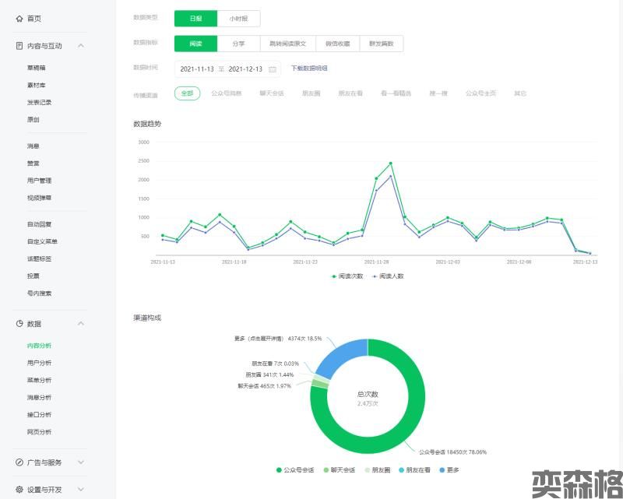Click the 数据 pie chart icon
Viewport: 623px width, 499px height.
click(19, 324)
